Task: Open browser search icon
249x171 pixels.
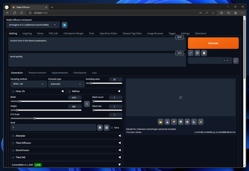Action: click(22, 13)
